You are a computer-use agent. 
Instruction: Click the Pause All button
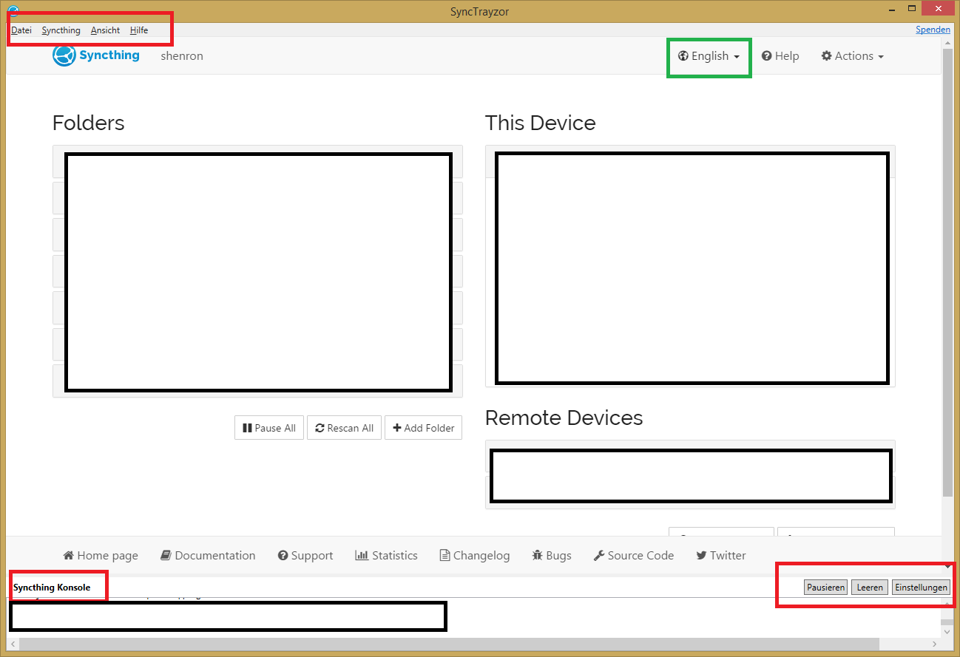point(269,428)
